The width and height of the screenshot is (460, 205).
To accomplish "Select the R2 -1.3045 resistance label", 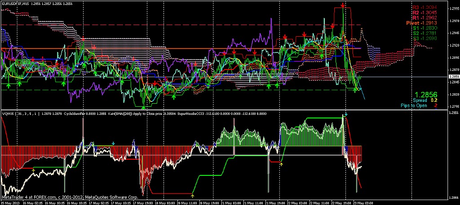I will click(x=425, y=13).
